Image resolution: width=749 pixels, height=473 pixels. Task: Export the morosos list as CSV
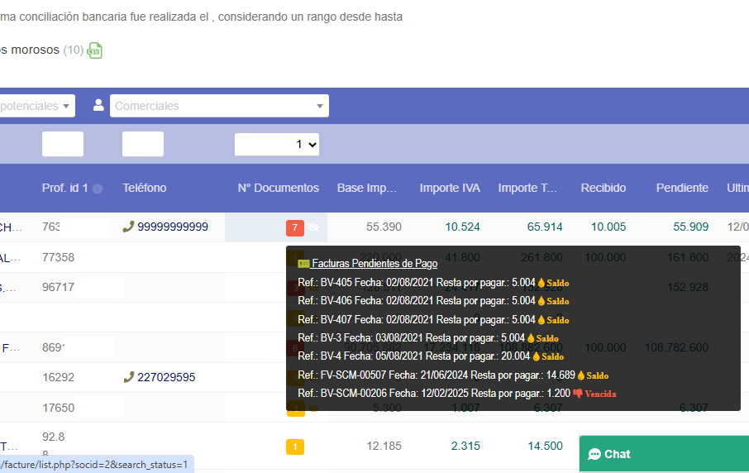(94, 50)
